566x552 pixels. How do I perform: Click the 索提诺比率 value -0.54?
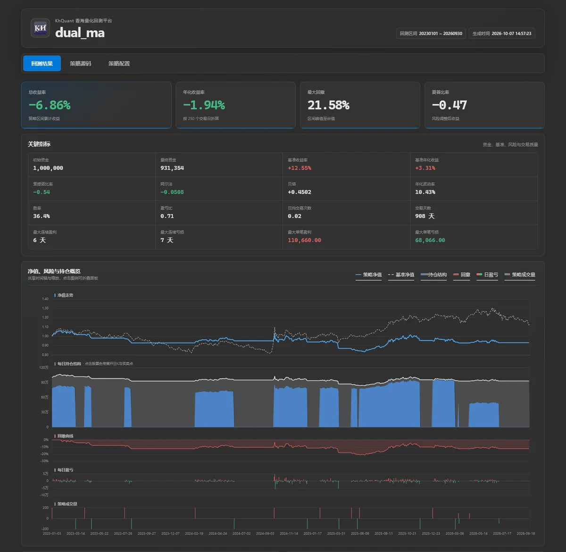pos(42,192)
